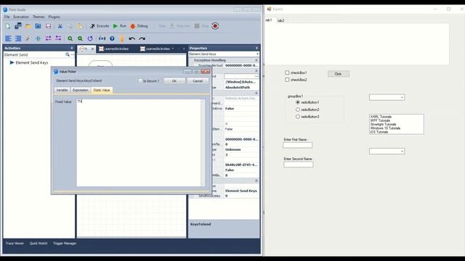Check checkBox1 in Form1
465x261 pixels.
287,72
